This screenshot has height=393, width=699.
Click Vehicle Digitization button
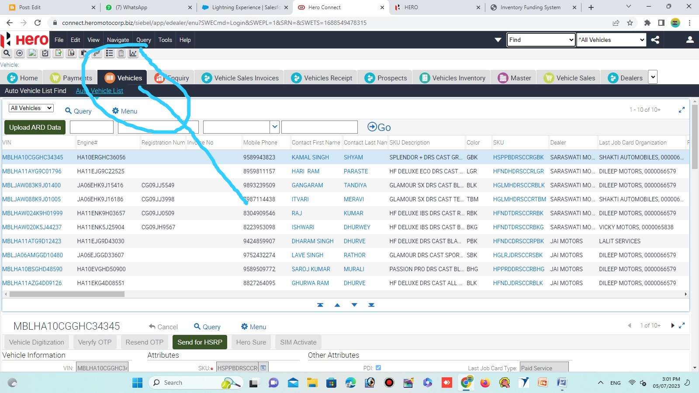point(37,342)
